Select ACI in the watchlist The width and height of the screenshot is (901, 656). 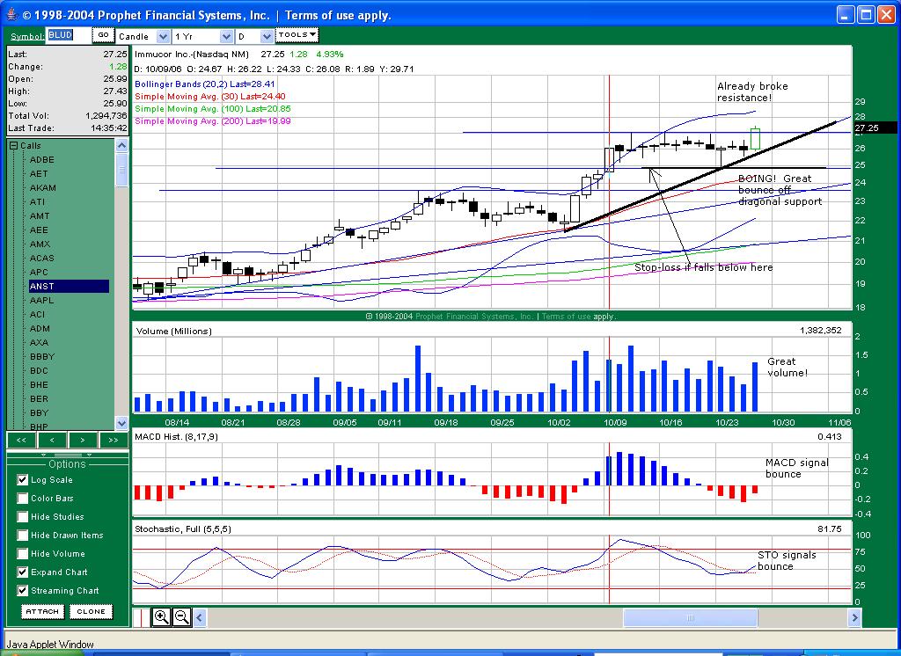tap(37, 314)
